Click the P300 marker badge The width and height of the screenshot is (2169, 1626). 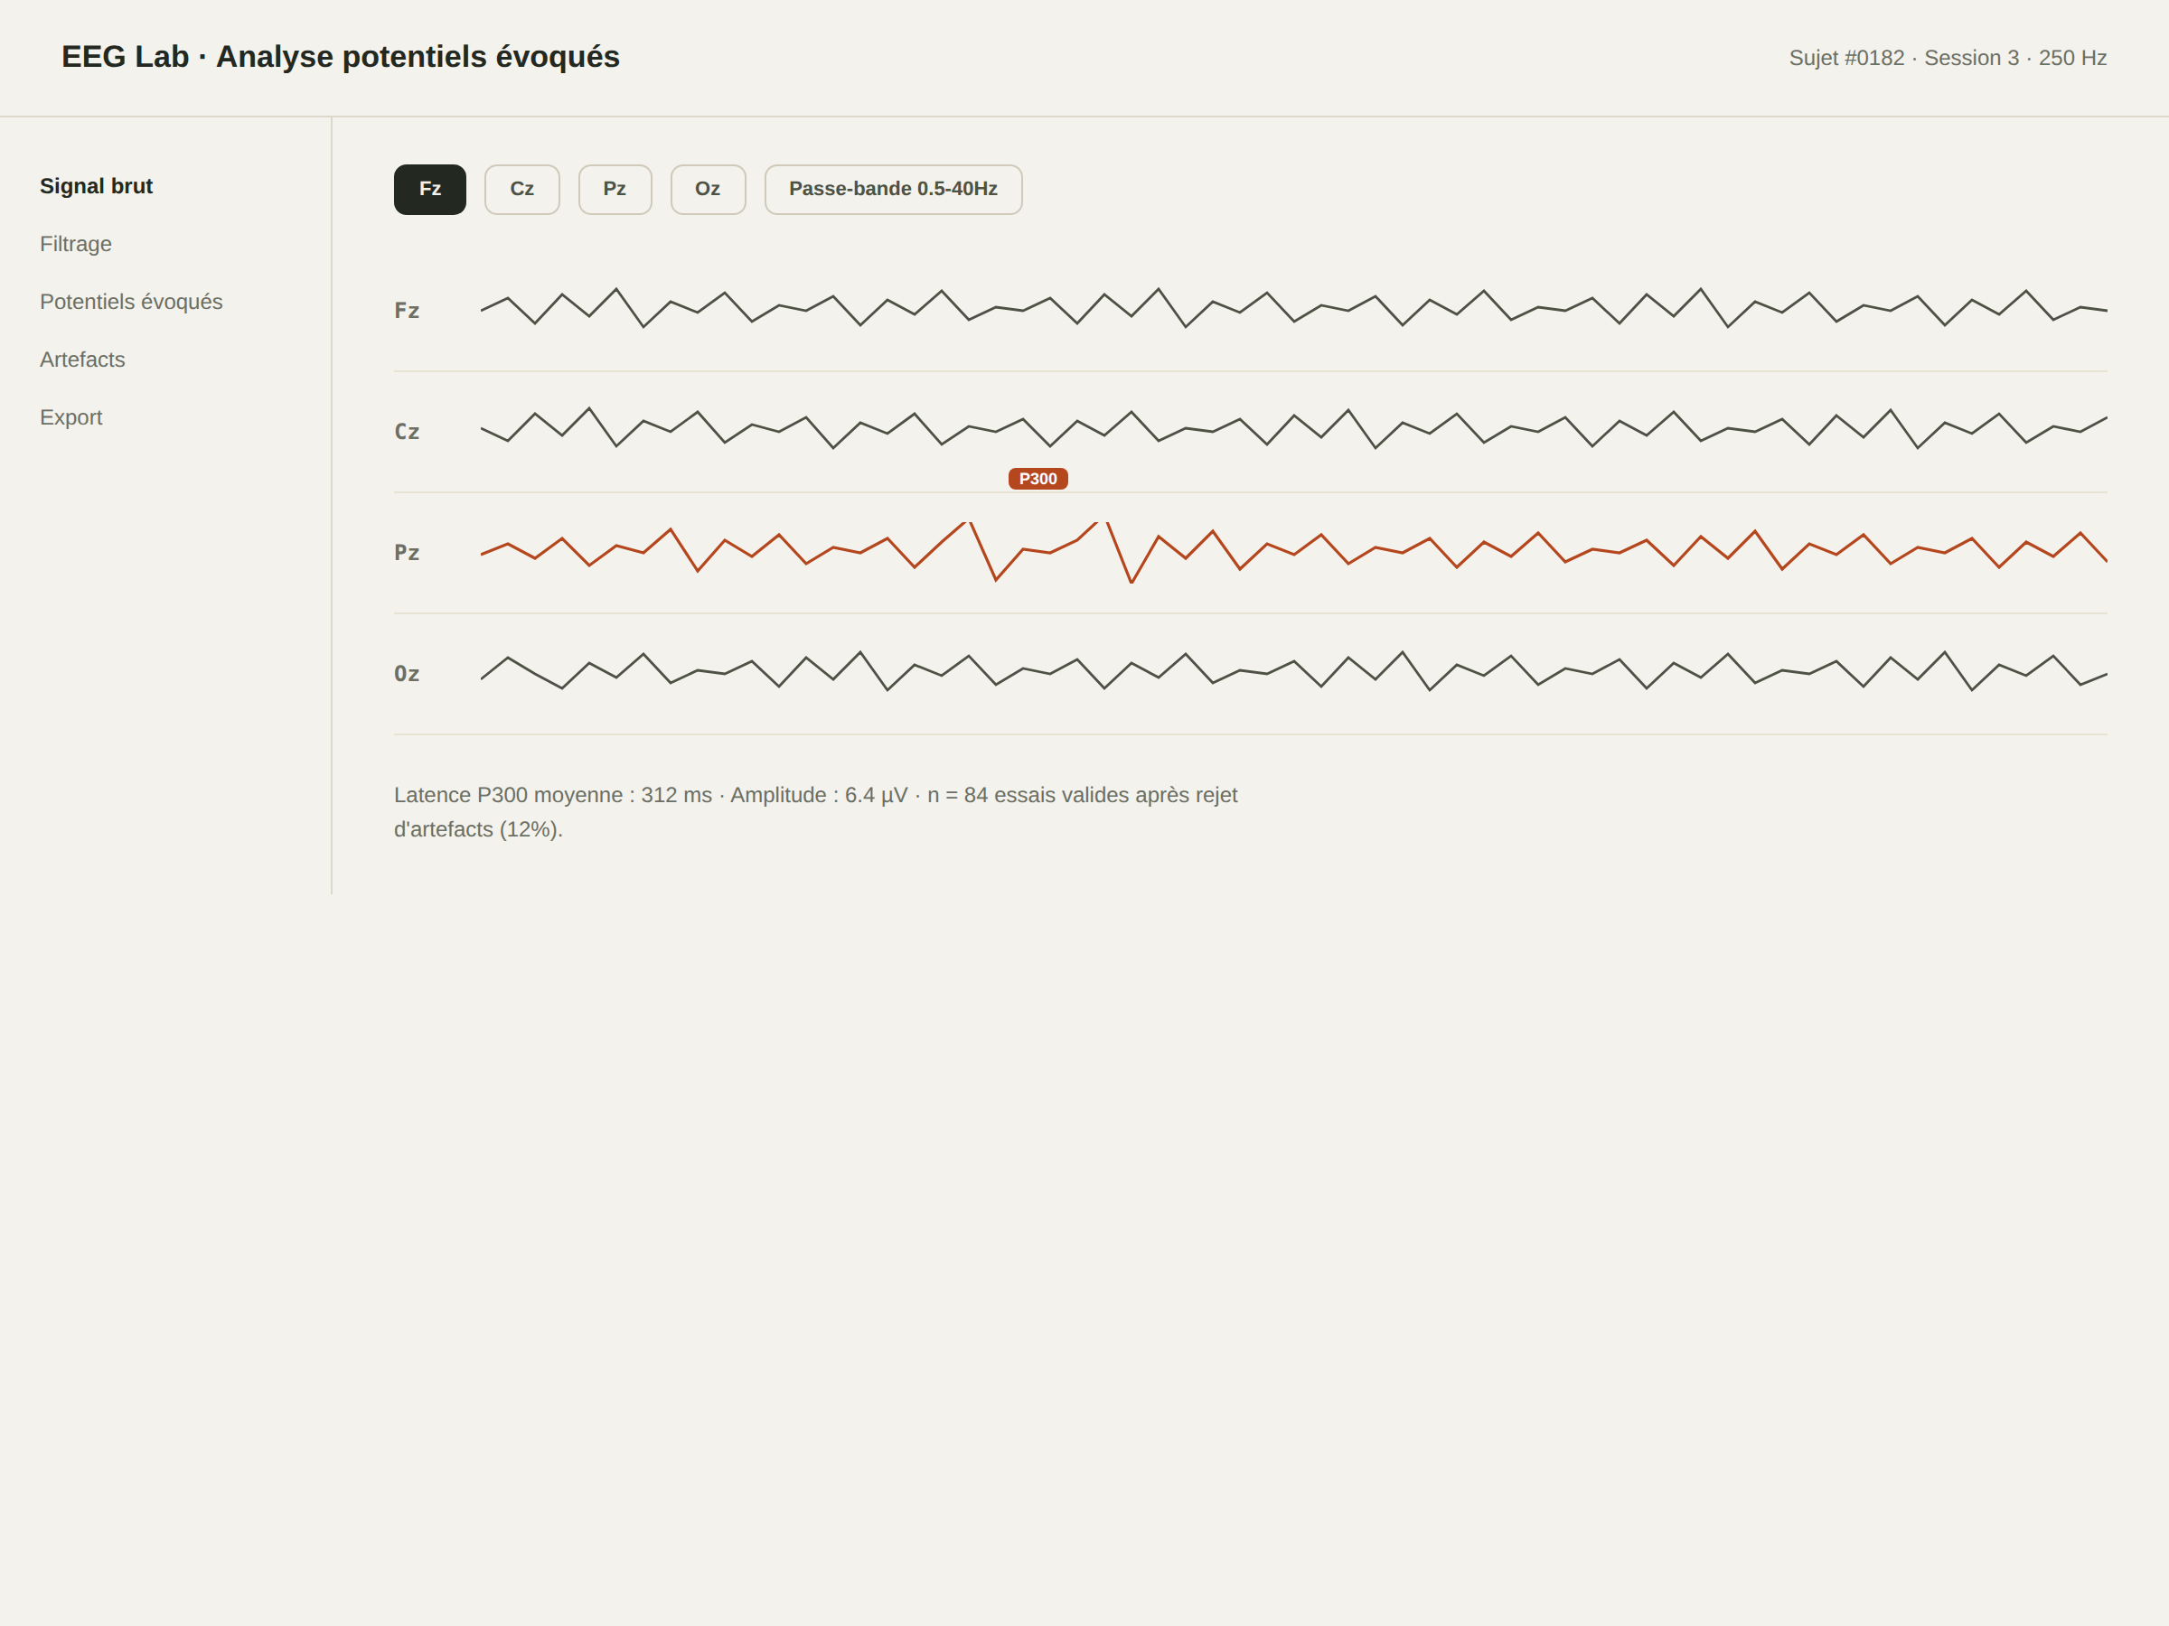pos(1038,478)
